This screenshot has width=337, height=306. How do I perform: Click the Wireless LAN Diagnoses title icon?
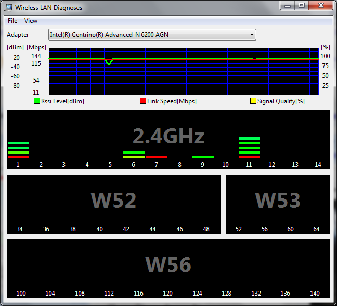click(x=8, y=7)
